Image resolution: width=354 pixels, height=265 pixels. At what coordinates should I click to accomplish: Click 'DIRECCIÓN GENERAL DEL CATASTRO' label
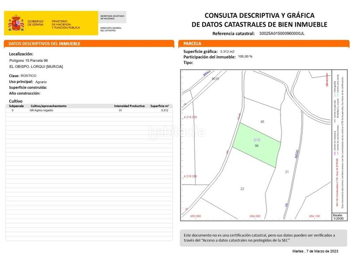tap(111, 29)
